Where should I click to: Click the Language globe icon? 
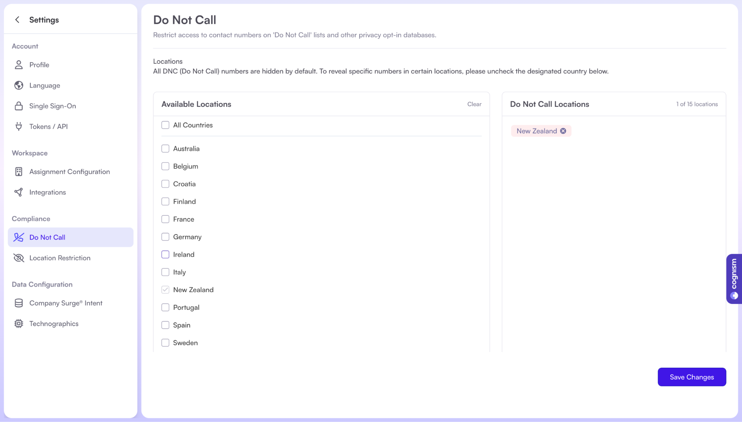[18, 85]
